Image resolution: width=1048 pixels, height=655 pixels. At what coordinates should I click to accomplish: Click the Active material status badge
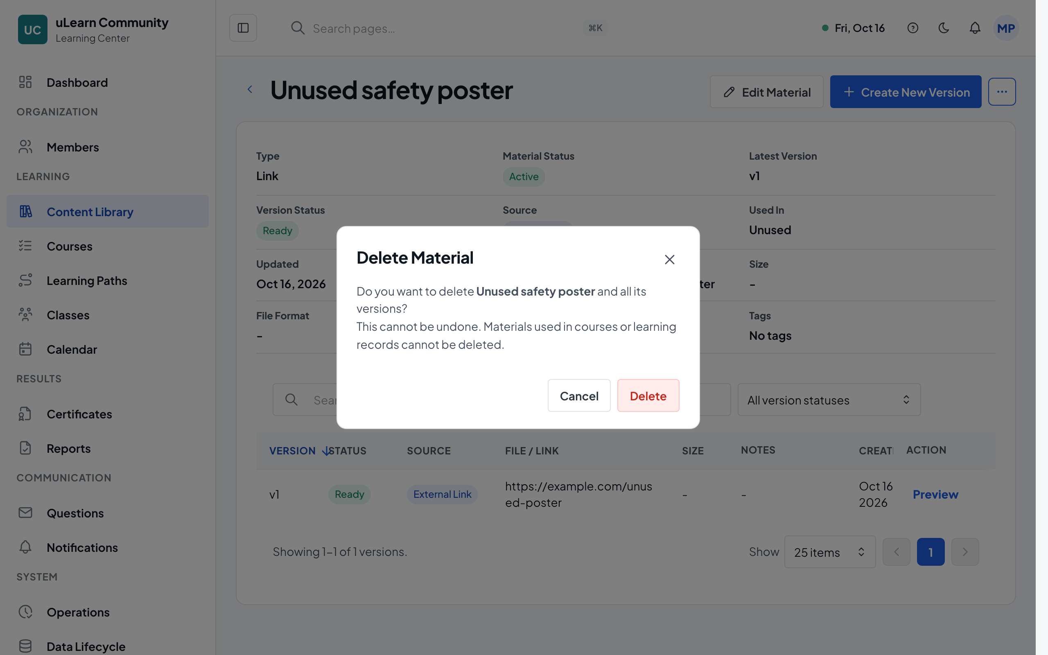pyautogui.click(x=524, y=177)
